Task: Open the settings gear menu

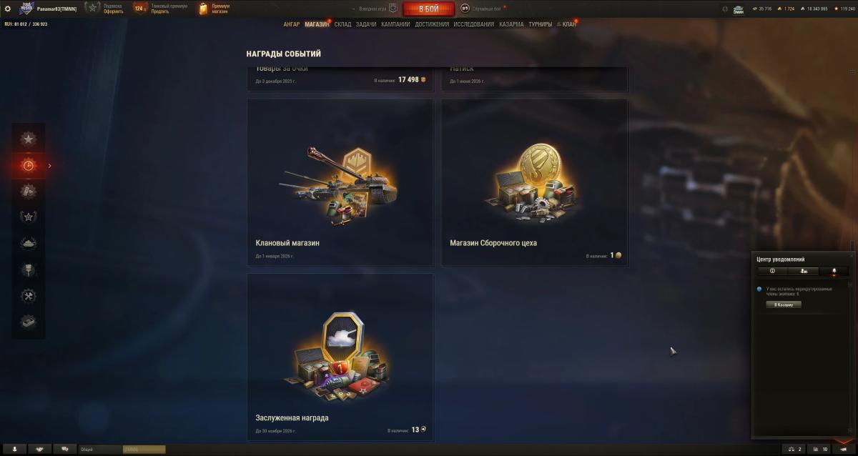Action: coord(7,9)
